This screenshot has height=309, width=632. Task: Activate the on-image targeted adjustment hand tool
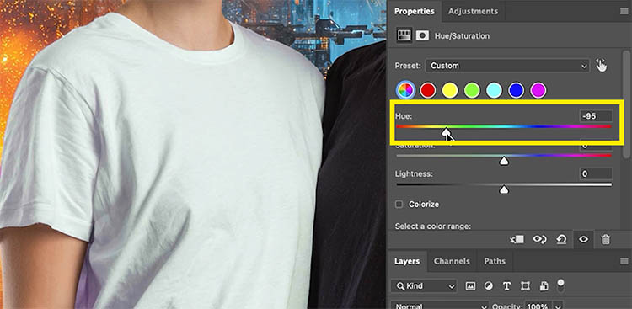[602, 66]
